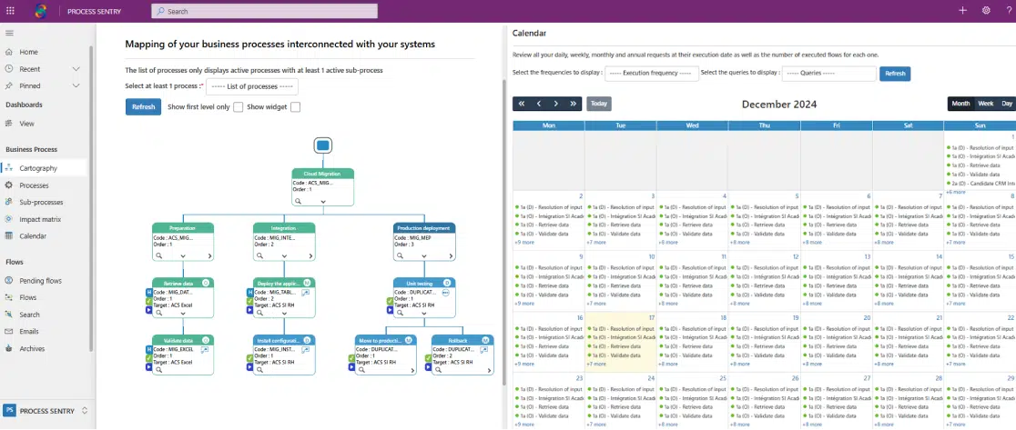Enable the "Show first level only" checkbox
The width and height of the screenshot is (1016, 430).
tap(239, 107)
